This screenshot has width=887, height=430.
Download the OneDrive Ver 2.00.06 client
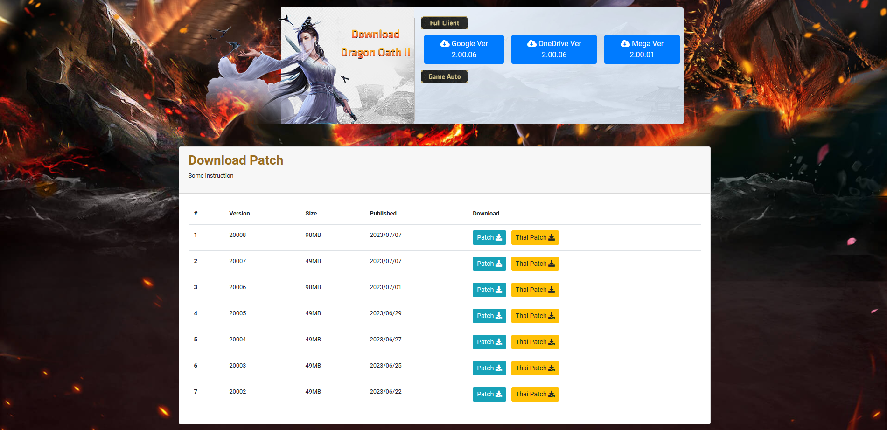(x=554, y=49)
